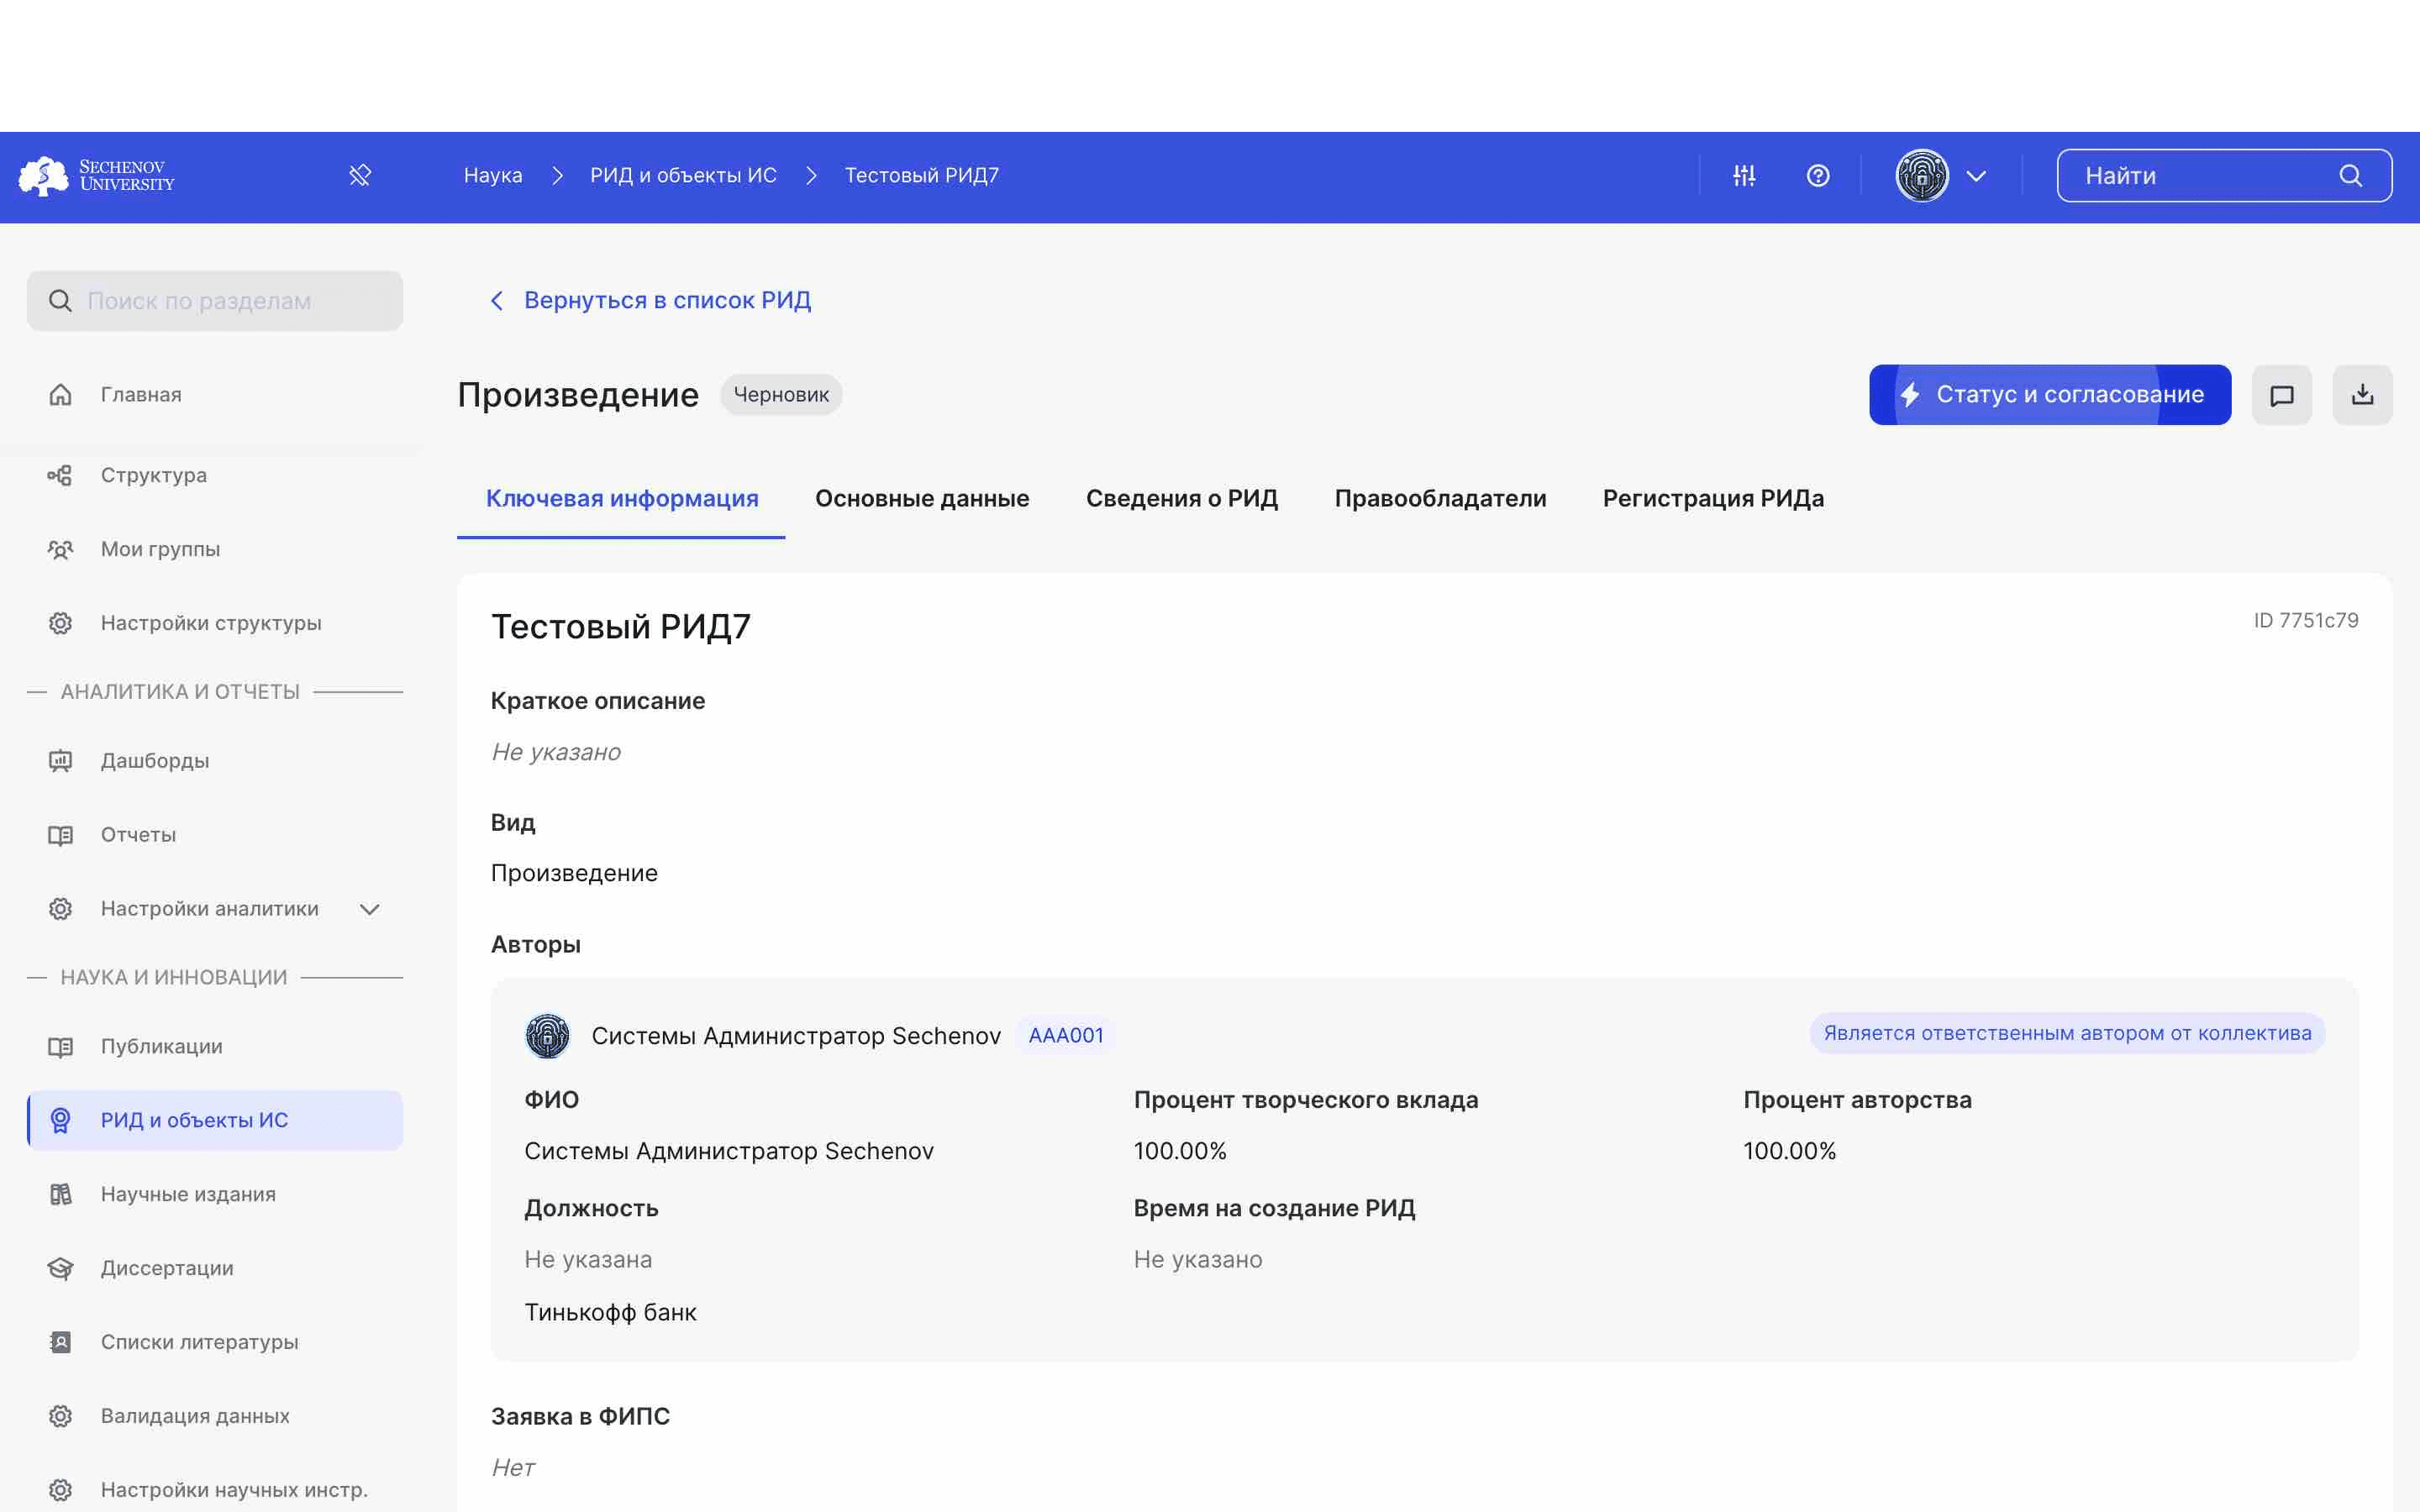
Task: Open Мои группы sidebar item
Action: [215, 549]
